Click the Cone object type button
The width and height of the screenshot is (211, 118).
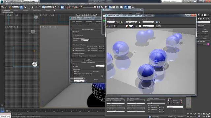pos(205,29)
